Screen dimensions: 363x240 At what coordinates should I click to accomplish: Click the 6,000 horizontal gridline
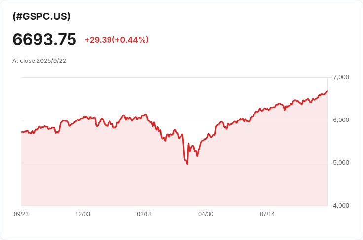175,120
